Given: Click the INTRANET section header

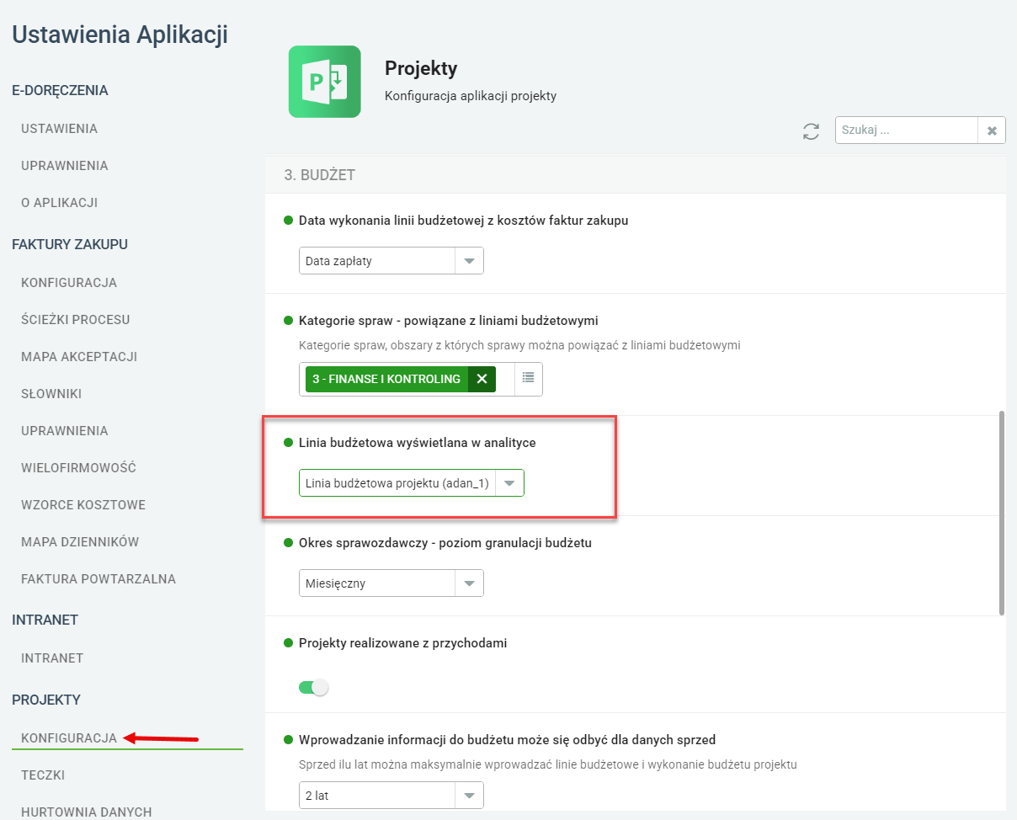Looking at the screenshot, I should (45, 620).
